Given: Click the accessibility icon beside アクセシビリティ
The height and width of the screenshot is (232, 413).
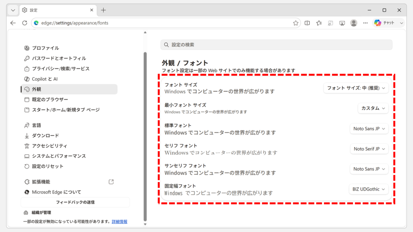Looking at the screenshot, I should click(x=27, y=146).
